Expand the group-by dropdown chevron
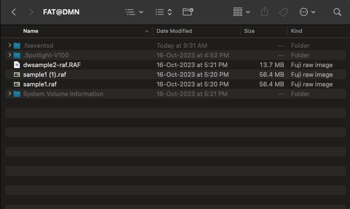This screenshot has height=209, width=350. [x=248, y=12]
